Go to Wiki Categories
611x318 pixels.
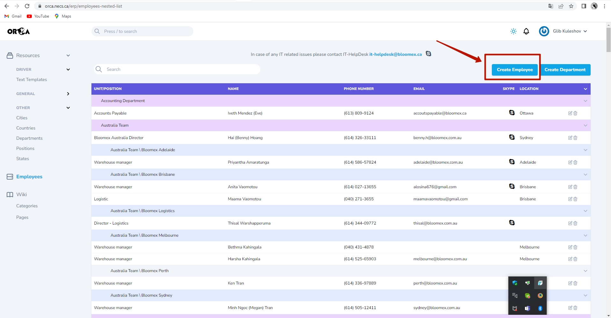tap(27, 206)
